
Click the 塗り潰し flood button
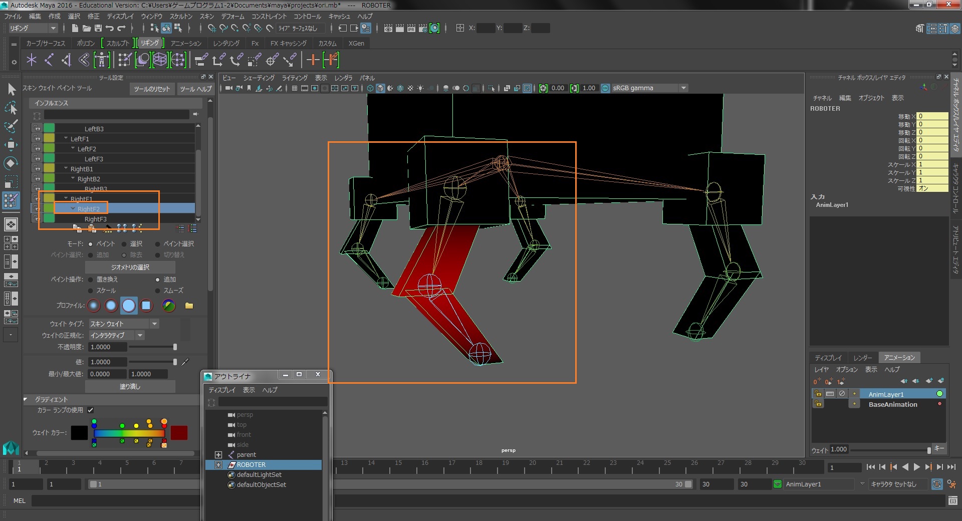[130, 387]
